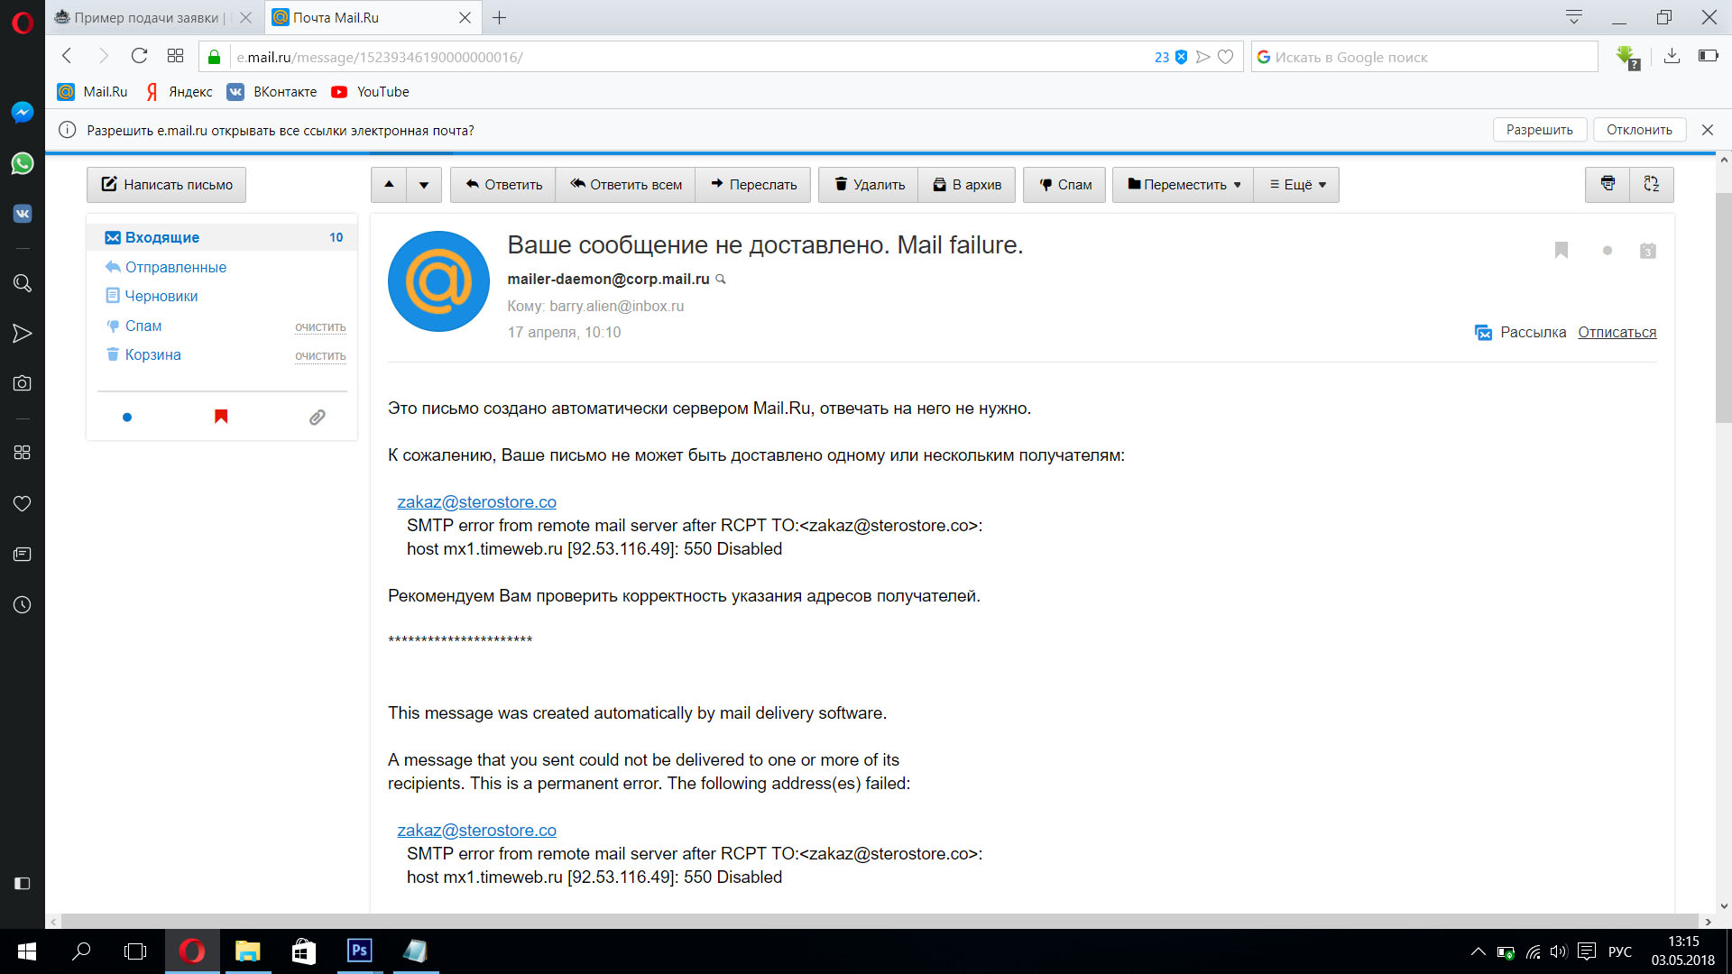Toggle the unread dot on the message
Image resolution: width=1732 pixels, height=974 pixels.
1607,251
